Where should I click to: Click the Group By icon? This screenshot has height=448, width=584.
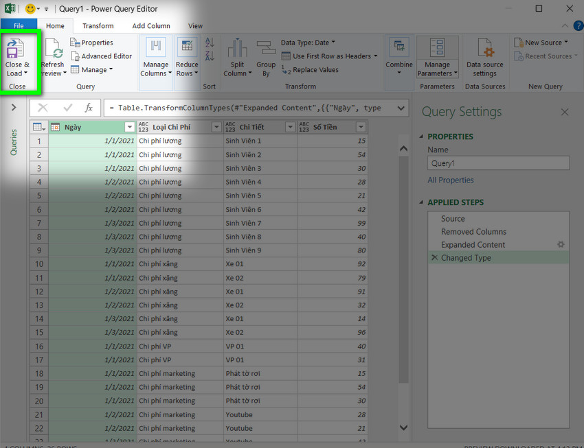(x=266, y=48)
